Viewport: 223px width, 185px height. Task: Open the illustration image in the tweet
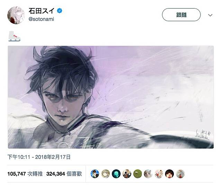click(111, 97)
